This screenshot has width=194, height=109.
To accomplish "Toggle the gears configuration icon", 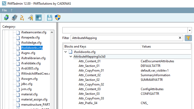I will tap(38, 18).
